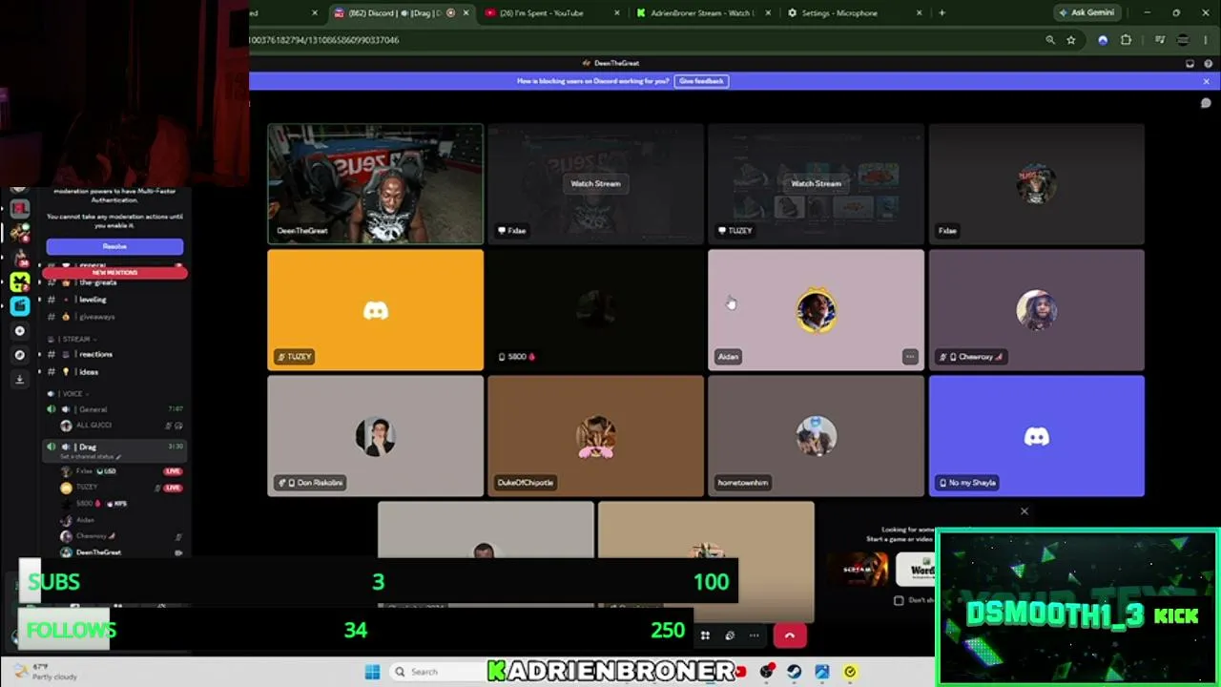Open the ideas text channel
Screen dimensions: 1221x687
(114, 372)
